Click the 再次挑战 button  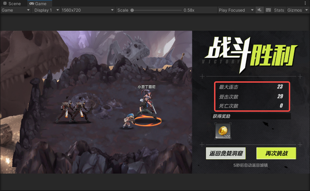point(276,153)
